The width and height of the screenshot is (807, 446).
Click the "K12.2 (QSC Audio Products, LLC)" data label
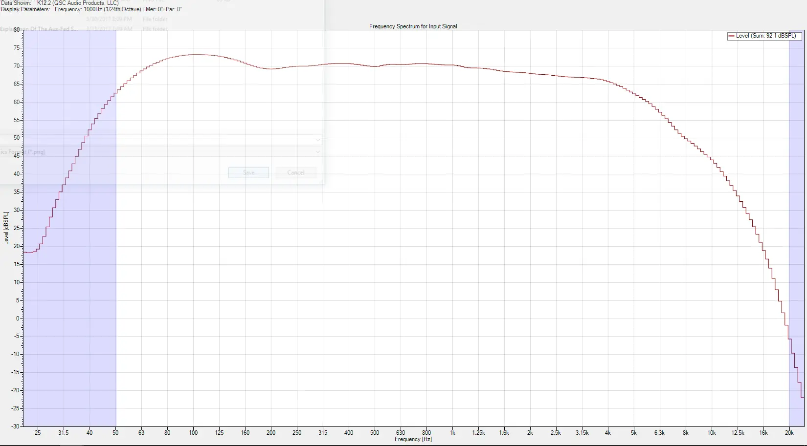pos(78,3)
